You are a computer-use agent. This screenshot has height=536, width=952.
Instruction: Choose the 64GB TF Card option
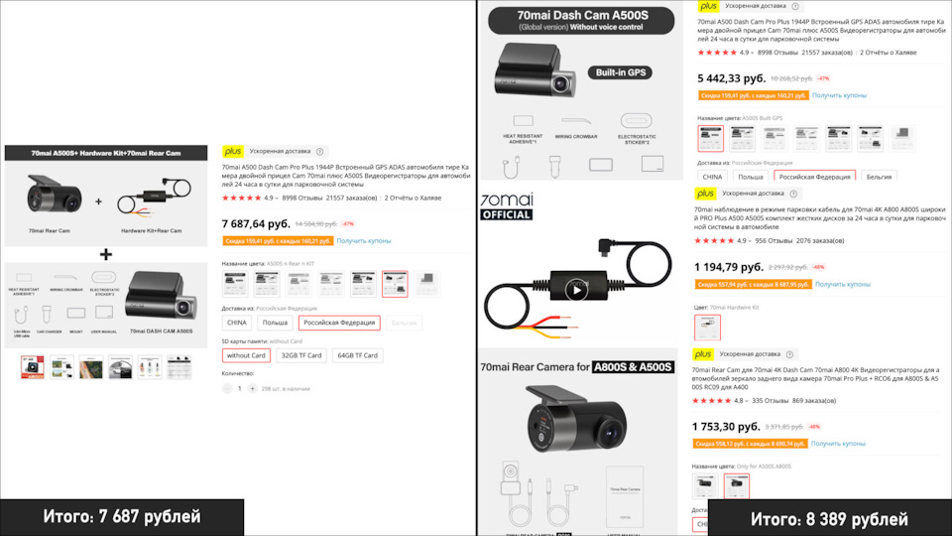pyautogui.click(x=358, y=355)
